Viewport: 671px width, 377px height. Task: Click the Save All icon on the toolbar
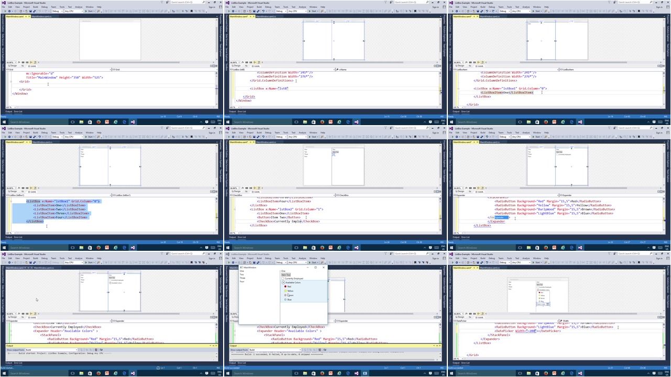pos(34,12)
